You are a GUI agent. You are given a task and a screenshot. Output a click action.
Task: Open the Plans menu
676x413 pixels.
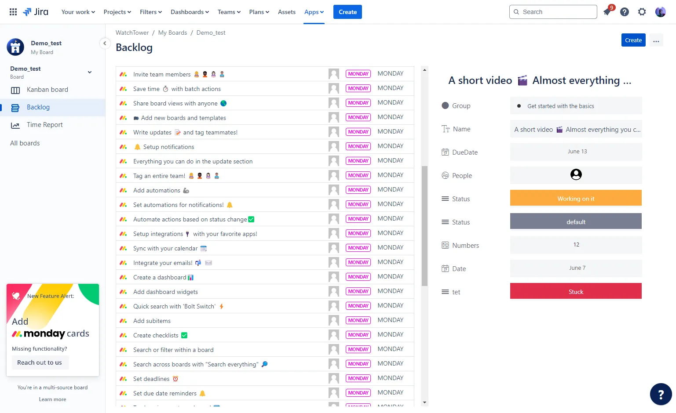click(259, 12)
